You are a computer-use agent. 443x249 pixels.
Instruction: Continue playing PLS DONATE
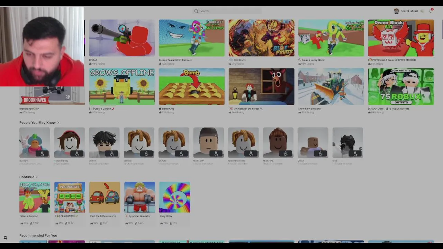[70, 197]
